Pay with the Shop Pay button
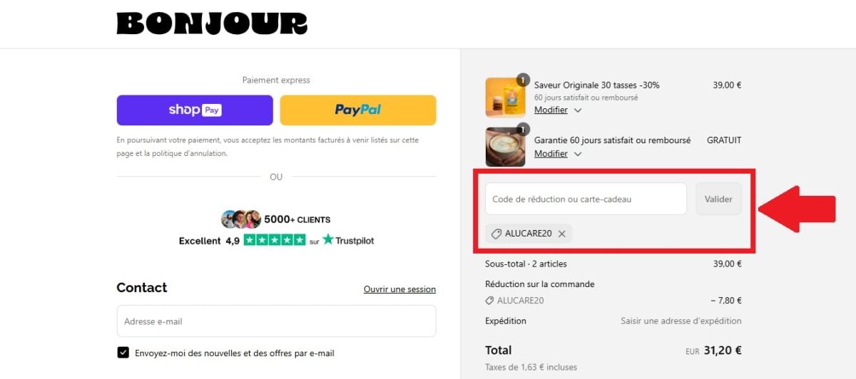This screenshot has height=379, width=856. [195, 110]
